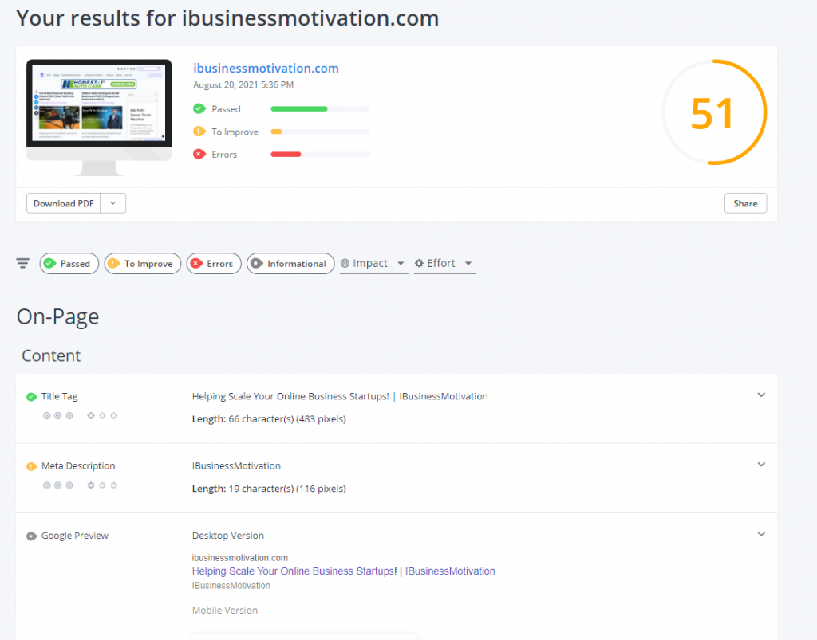Click the Title Tag effort rating gears
Screen dimensions: 817x640
point(102,416)
